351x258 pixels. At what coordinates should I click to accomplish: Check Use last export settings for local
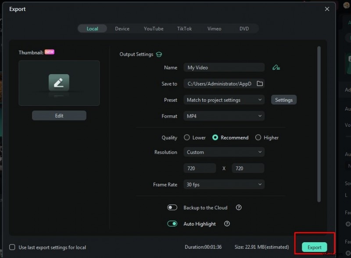click(x=12, y=247)
